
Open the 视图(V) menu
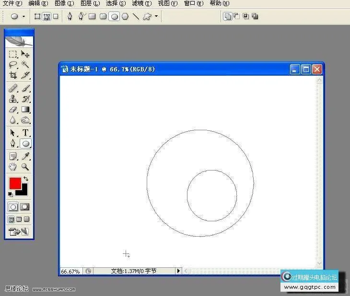click(x=168, y=3)
